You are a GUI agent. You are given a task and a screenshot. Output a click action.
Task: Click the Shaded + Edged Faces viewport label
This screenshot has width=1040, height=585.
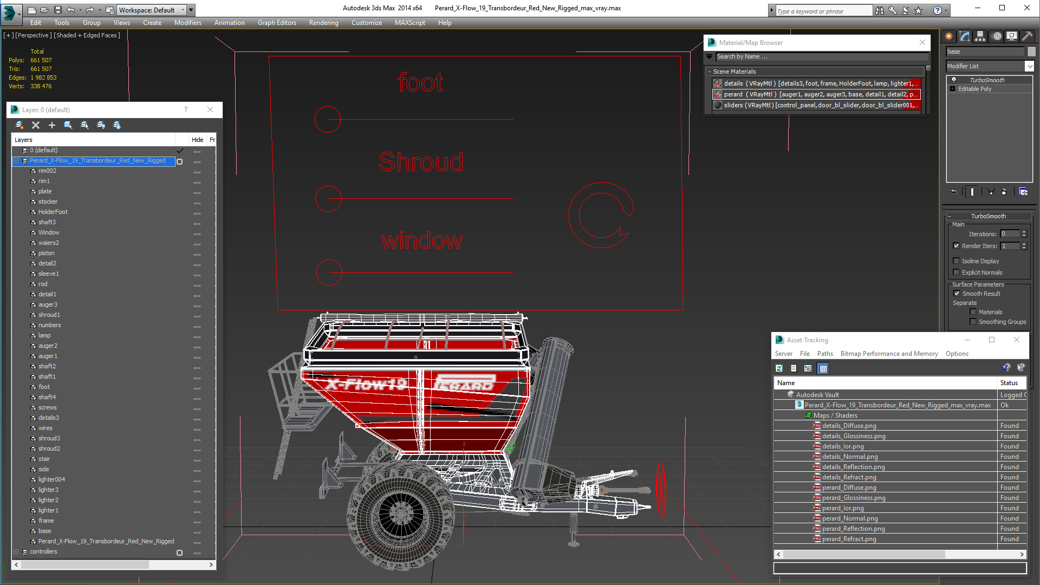coord(87,35)
